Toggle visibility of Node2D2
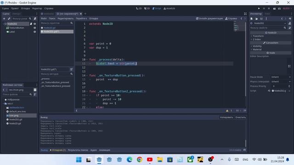The width and height of the screenshot is (294, 165). pyautogui.click(x=35, y=24)
